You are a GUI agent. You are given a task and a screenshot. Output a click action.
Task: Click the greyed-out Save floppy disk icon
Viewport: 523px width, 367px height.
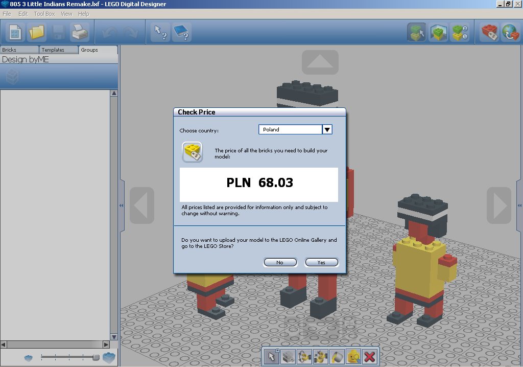point(58,32)
